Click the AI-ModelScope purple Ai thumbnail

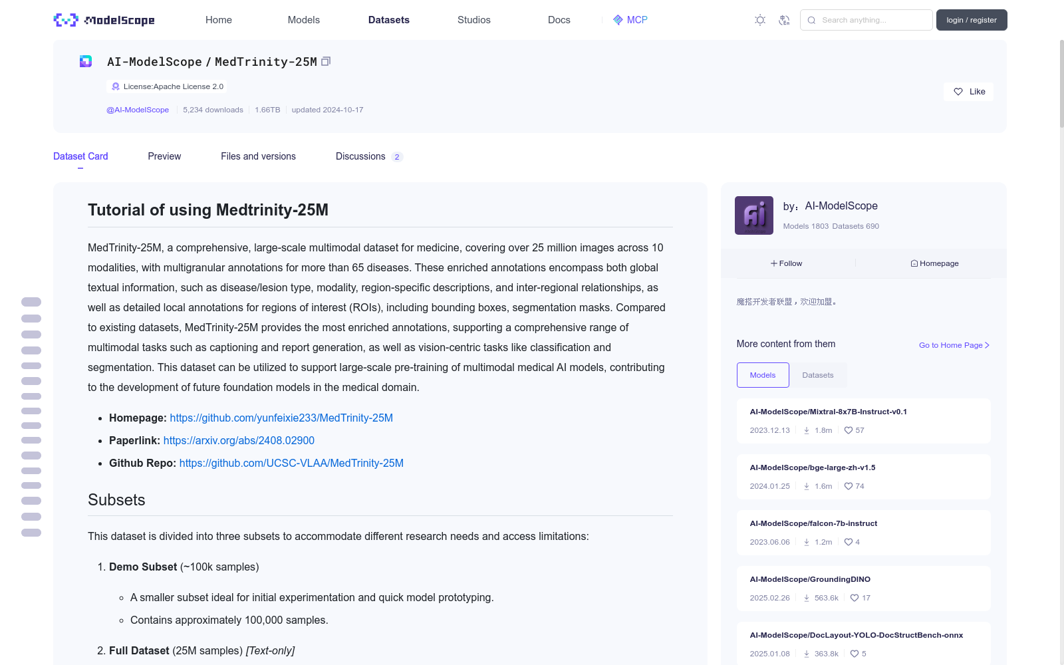coord(754,215)
